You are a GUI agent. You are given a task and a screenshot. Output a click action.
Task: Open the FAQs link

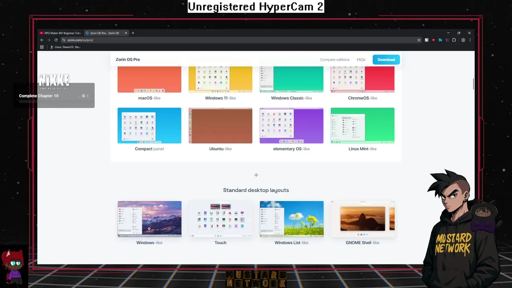(x=361, y=60)
